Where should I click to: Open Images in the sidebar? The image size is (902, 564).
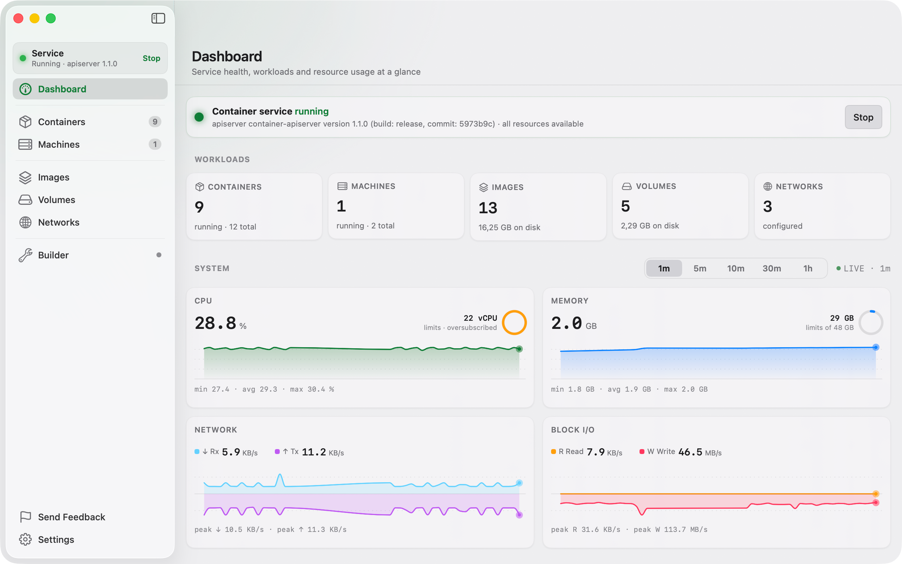pyautogui.click(x=90, y=177)
